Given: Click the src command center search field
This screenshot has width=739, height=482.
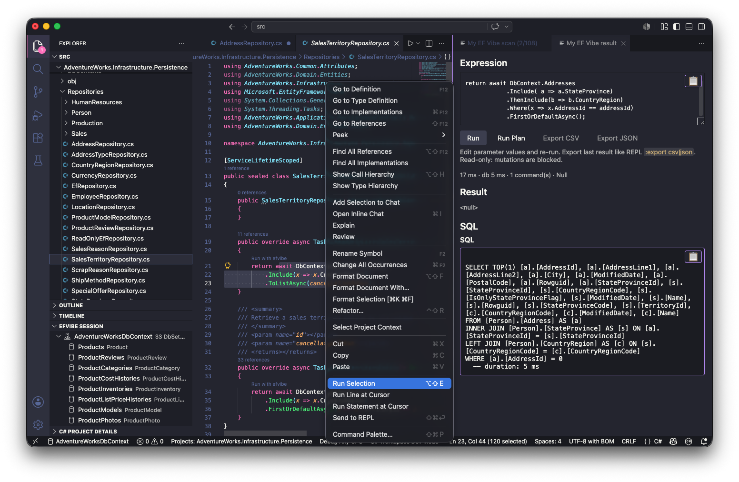Looking at the screenshot, I should pos(369,27).
